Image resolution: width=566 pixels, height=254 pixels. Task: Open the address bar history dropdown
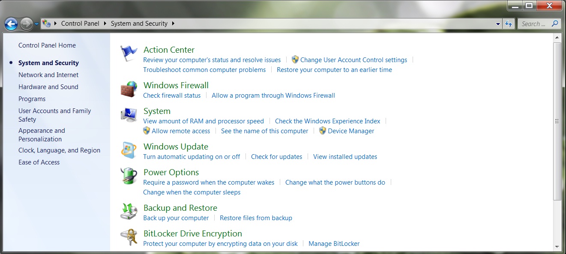[497, 24]
